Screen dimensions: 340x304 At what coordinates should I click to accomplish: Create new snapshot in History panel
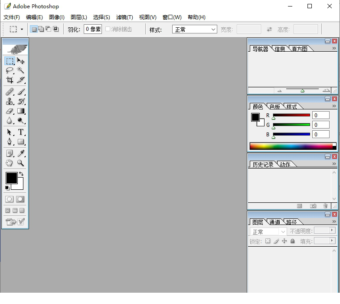[313, 206]
